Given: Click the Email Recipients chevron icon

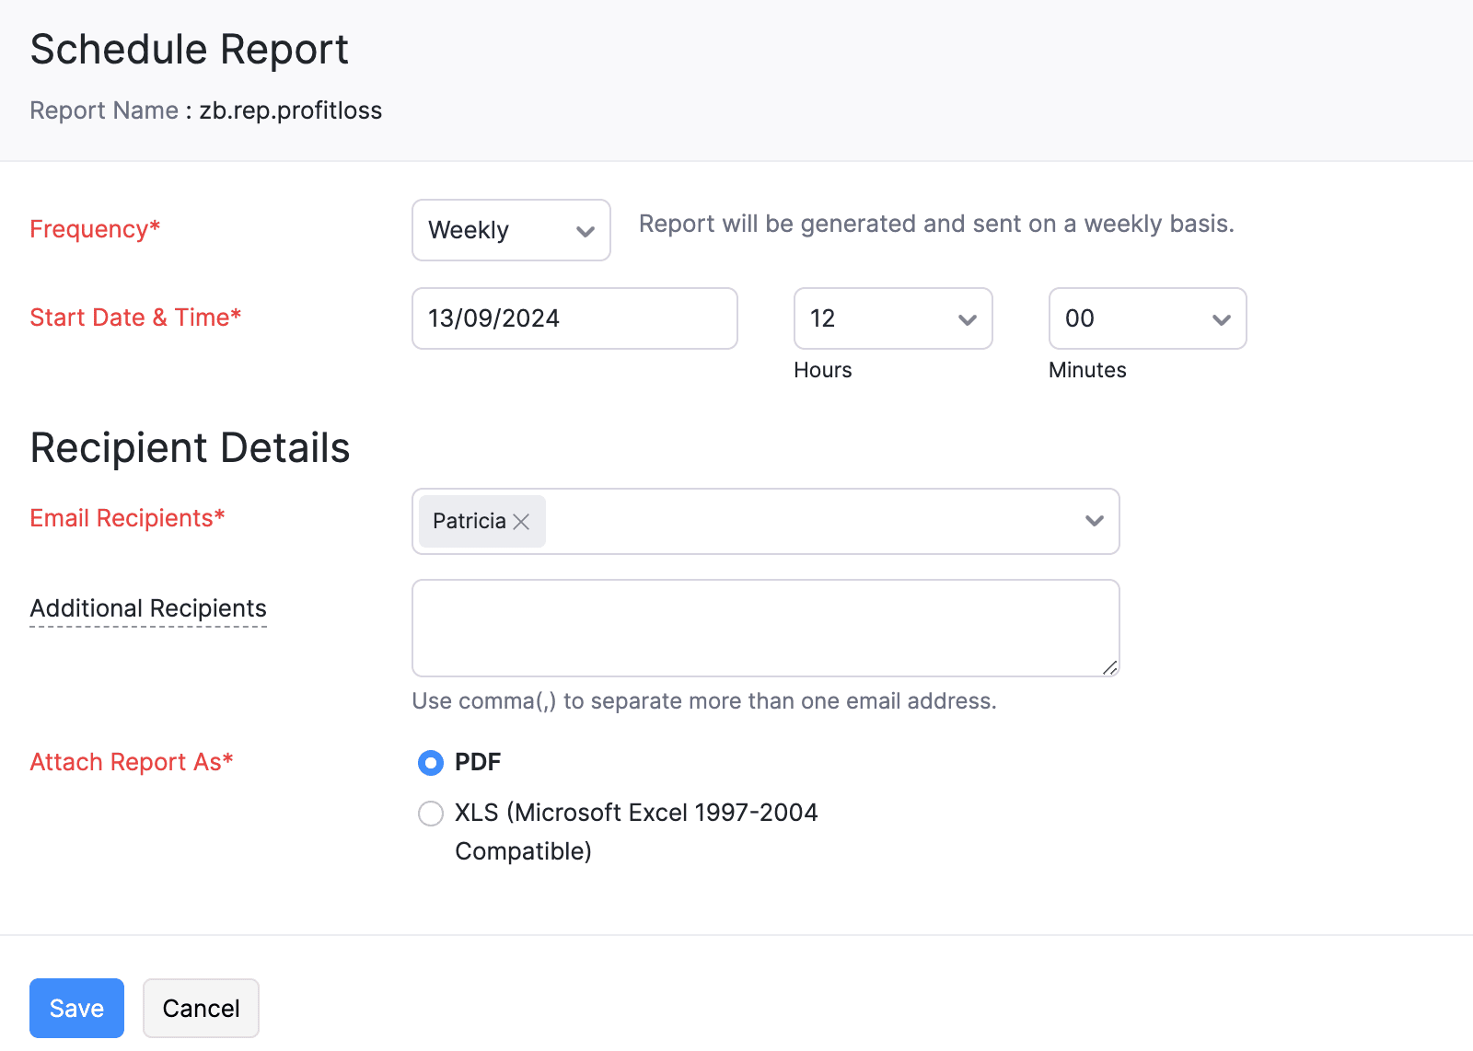Looking at the screenshot, I should (1094, 521).
